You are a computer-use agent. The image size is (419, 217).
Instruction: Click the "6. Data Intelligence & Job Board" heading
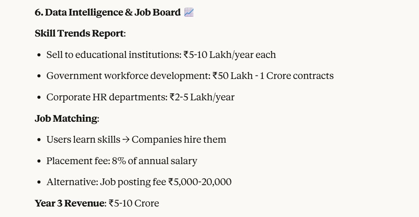click(107, 12)
